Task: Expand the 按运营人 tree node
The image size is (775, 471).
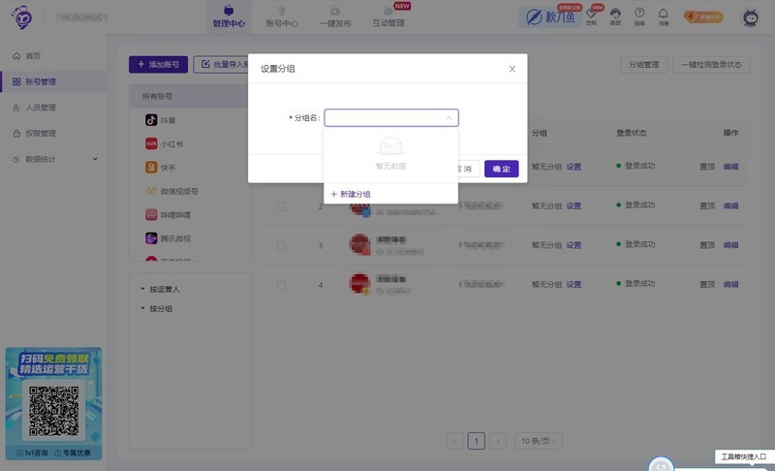Action: [x=160, y=289]
